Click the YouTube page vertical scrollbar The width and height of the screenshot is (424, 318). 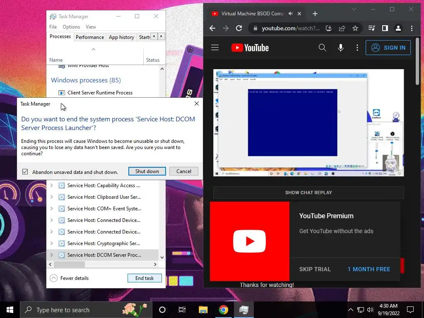[417, 61]
